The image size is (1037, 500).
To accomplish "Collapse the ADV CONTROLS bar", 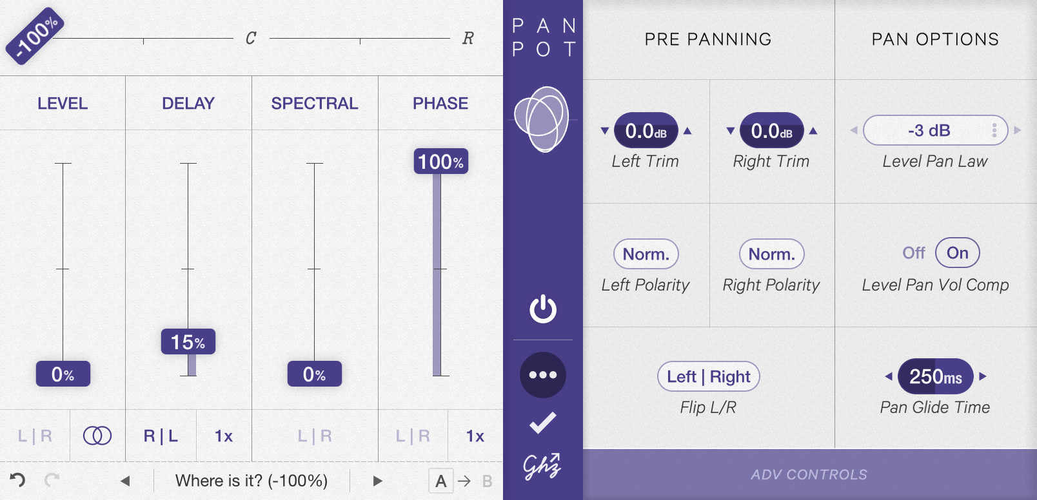I will point(810,475).
